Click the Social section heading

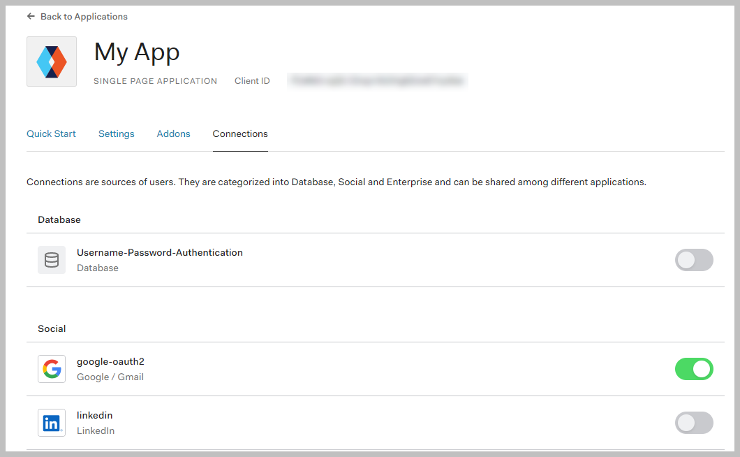click(x=52, y=328)
